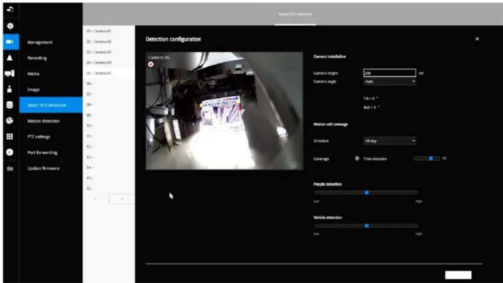This screenshot has height=283, width=503.
Task: Open the user person icon in sidebar
Action: [x=9, y=90]
